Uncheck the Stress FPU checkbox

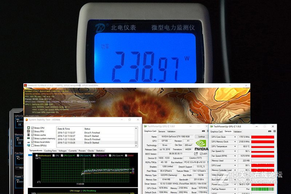click(x=33, y=131)
